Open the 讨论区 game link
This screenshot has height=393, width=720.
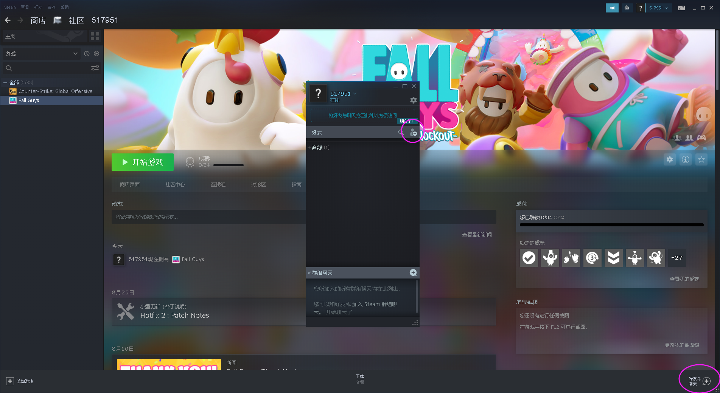tap(258, 184)
